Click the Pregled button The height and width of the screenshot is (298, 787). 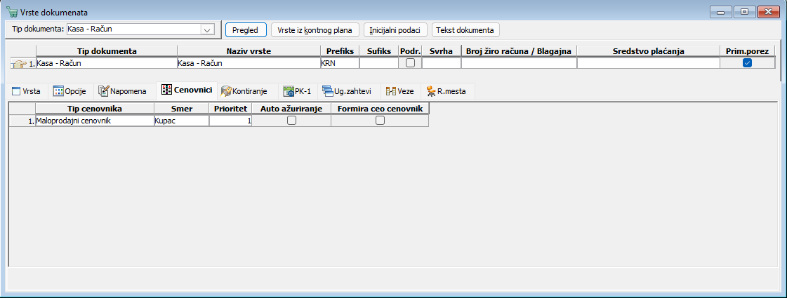246,29
